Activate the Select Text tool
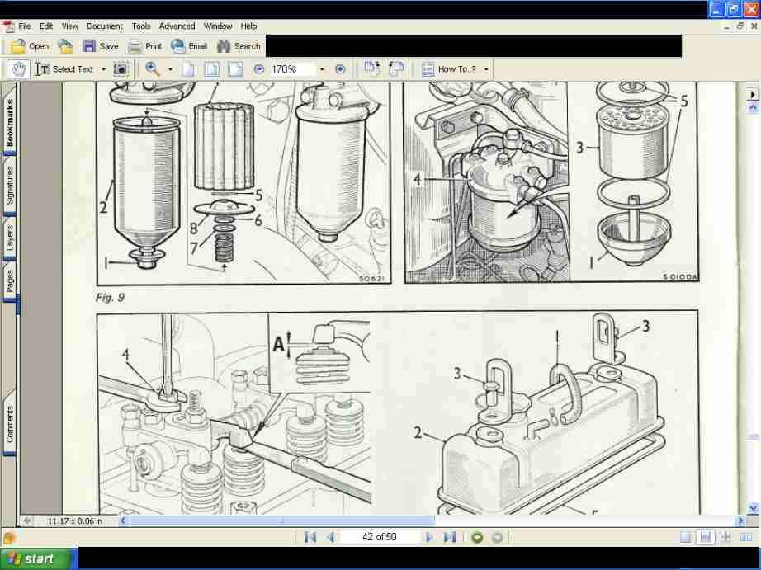Screen dimensions: 761x570 coord(64,69)
